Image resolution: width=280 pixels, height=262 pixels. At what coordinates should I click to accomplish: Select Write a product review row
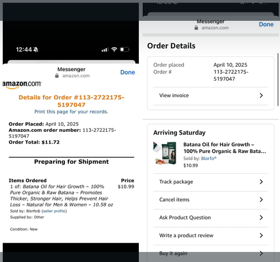pos(211,236)
